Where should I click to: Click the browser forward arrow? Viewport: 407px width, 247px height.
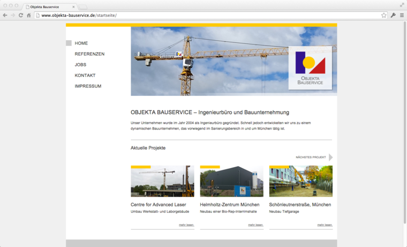coord(13,16)
